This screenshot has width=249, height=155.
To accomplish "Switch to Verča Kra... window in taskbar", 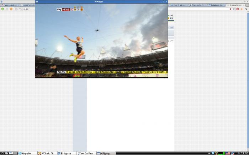I will tap(86, 154).
